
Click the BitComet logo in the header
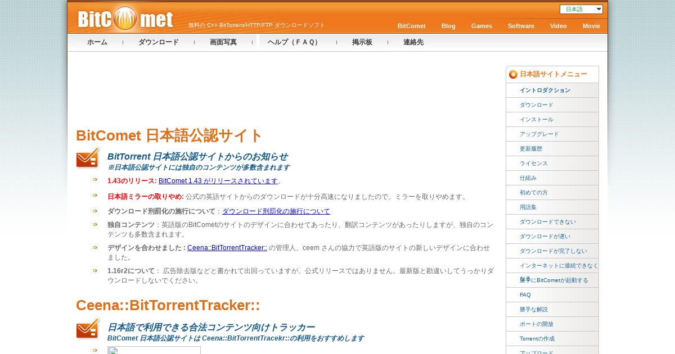(x=125, y=18)
